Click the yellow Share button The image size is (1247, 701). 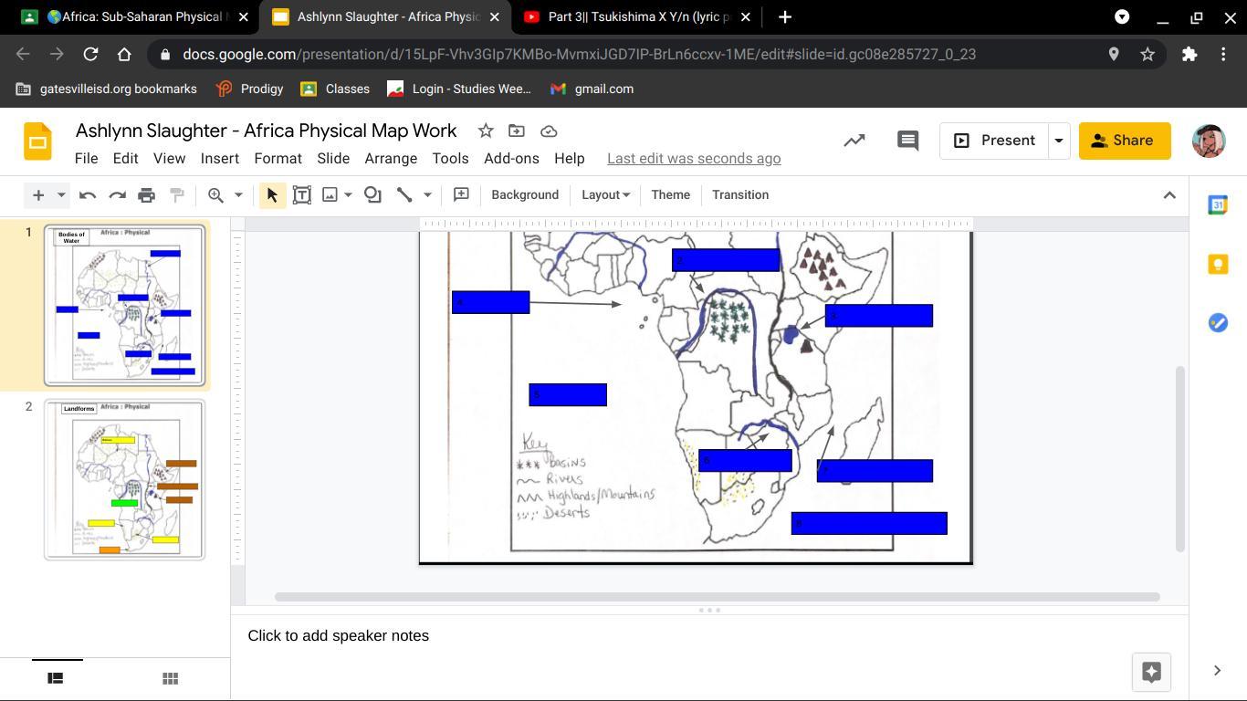tap(1124, 141)
